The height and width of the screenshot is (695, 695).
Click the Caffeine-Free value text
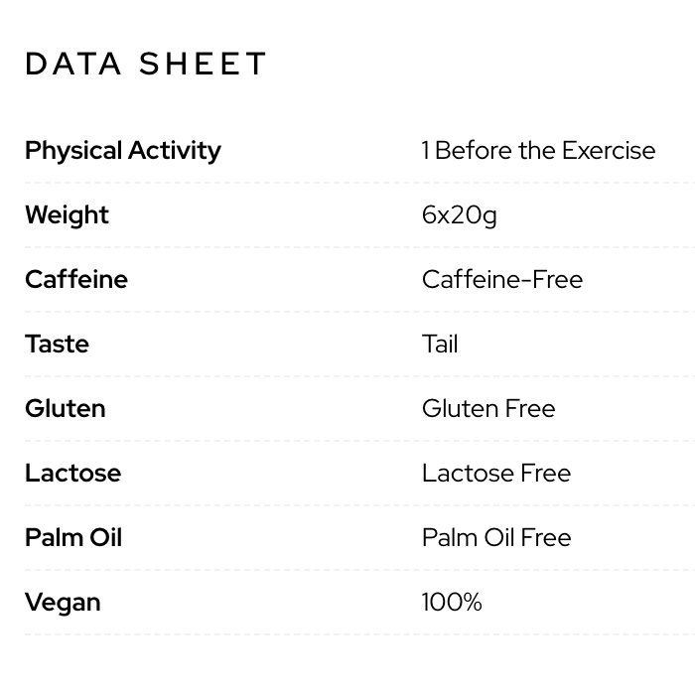tap(501, 280)
